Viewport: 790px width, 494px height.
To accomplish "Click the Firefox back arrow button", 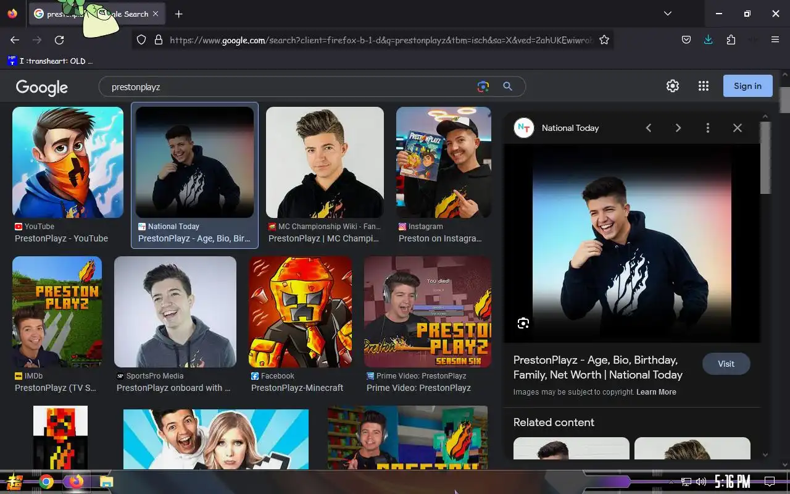I will coord(15,40).
